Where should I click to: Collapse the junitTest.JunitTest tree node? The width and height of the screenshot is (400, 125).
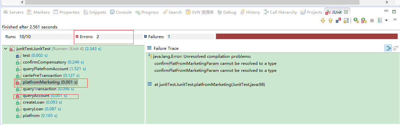point(5,48)
